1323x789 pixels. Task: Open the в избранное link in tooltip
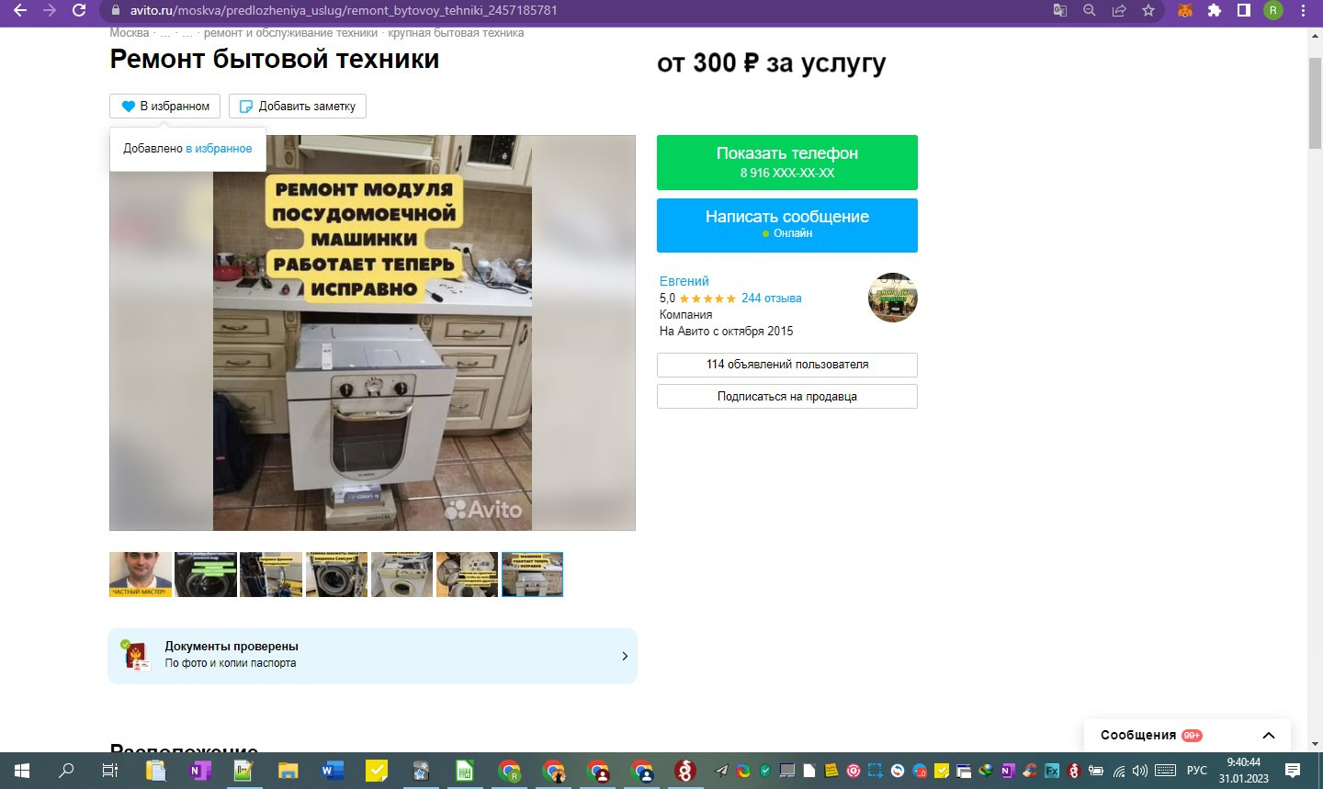point(219,148)
